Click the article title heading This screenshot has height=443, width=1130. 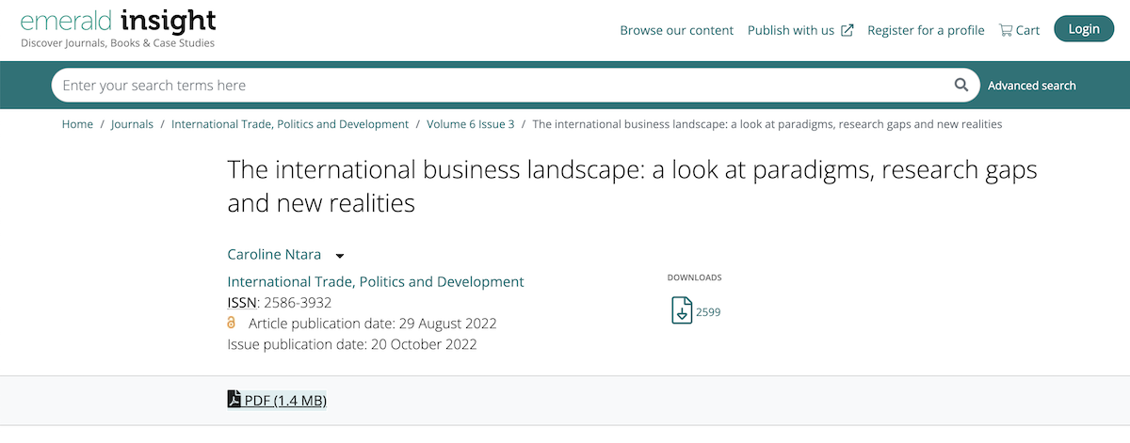[x=632, y=186]
